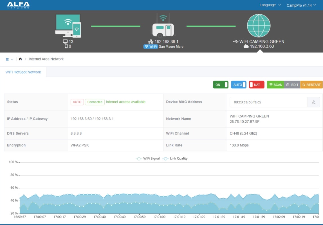Toggle the red NAT switch
Image resolution: width=323 pixels, height=225 pixels.
257,85
